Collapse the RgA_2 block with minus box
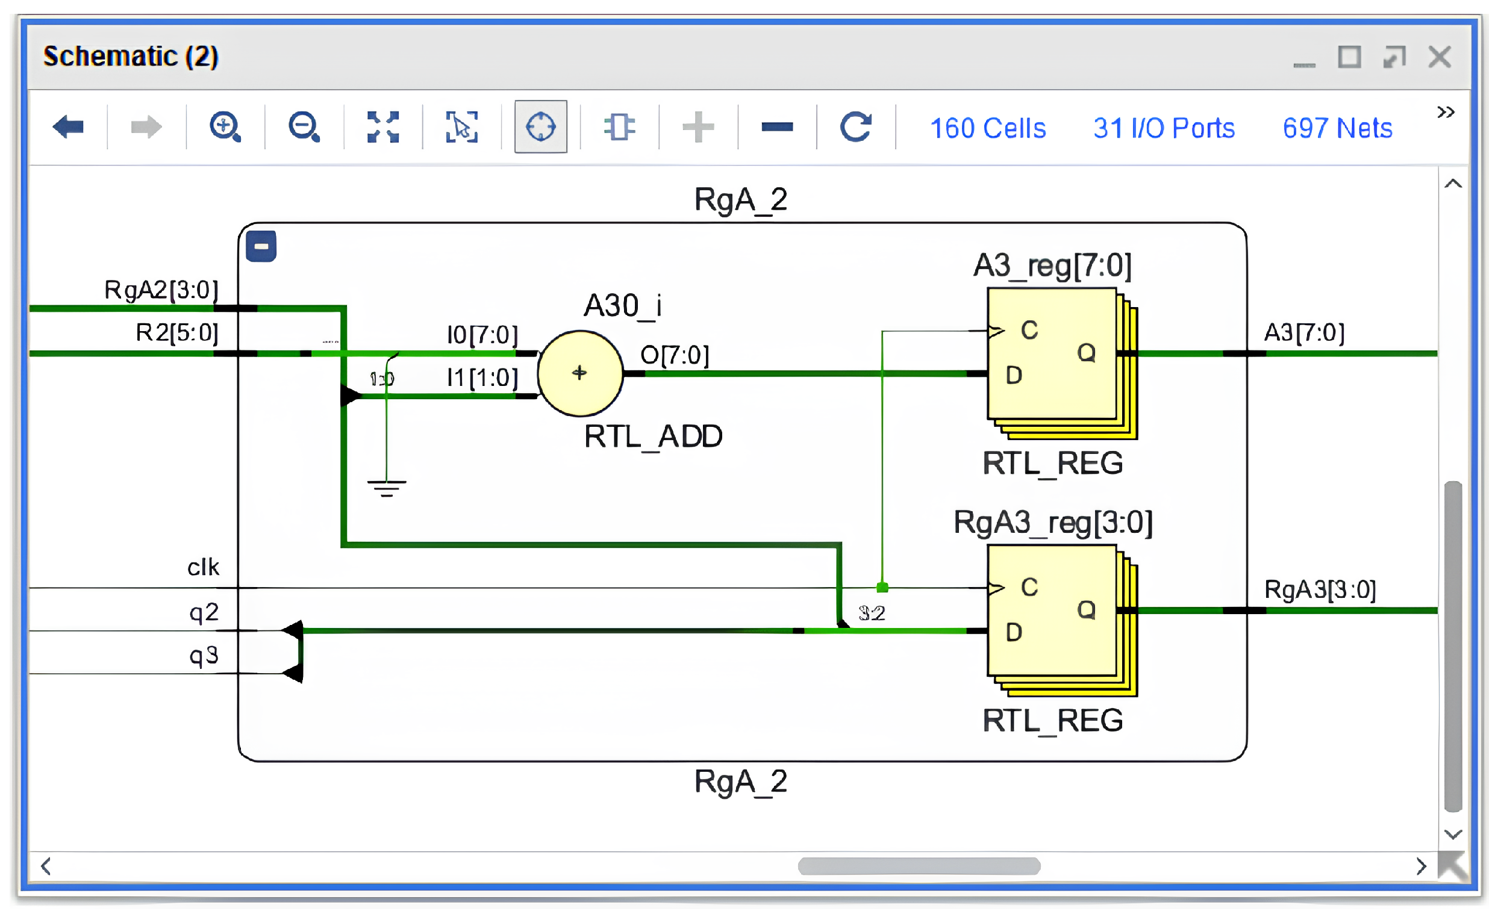Screen dimensions: 1501x920 (x=261, y=247)
